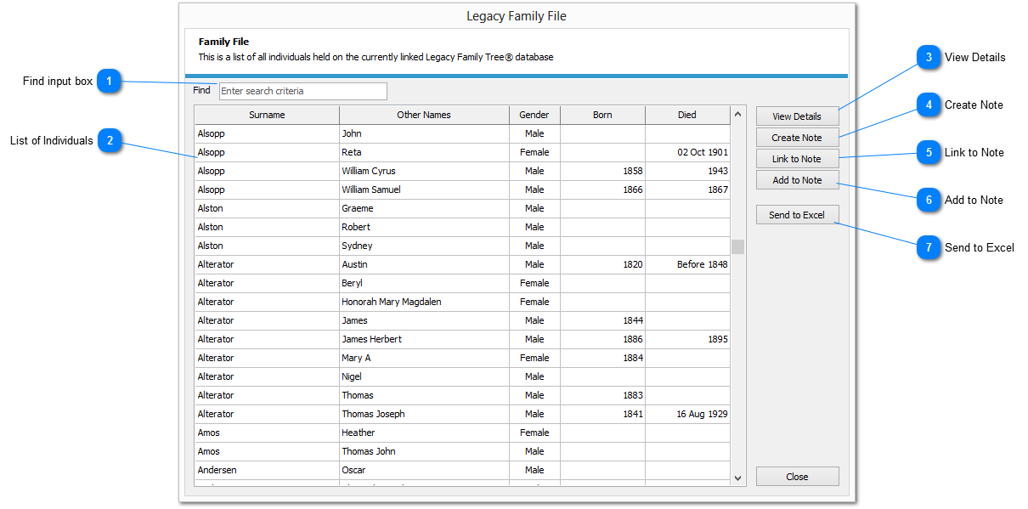Click the Add to Note button
Viewport: 1028px width, 509px height.
point(797,180)
